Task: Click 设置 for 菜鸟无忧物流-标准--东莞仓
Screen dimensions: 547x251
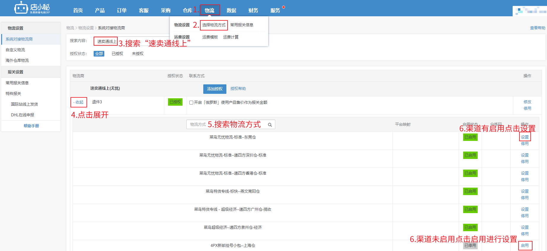Action: click(x=525, y=137)
